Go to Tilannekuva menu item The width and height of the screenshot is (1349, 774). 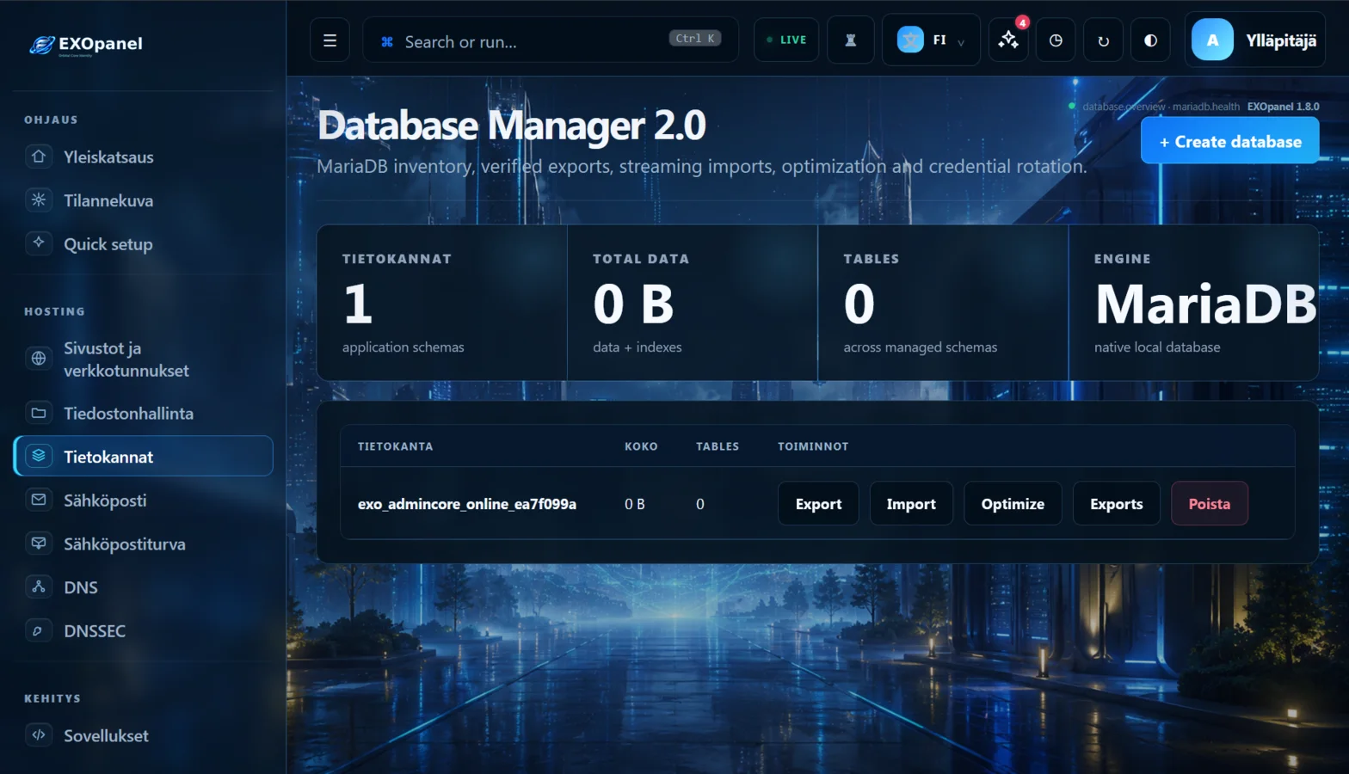(x=143, y=200)
